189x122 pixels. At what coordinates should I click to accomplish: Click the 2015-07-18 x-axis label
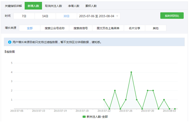tap(82, 111)
